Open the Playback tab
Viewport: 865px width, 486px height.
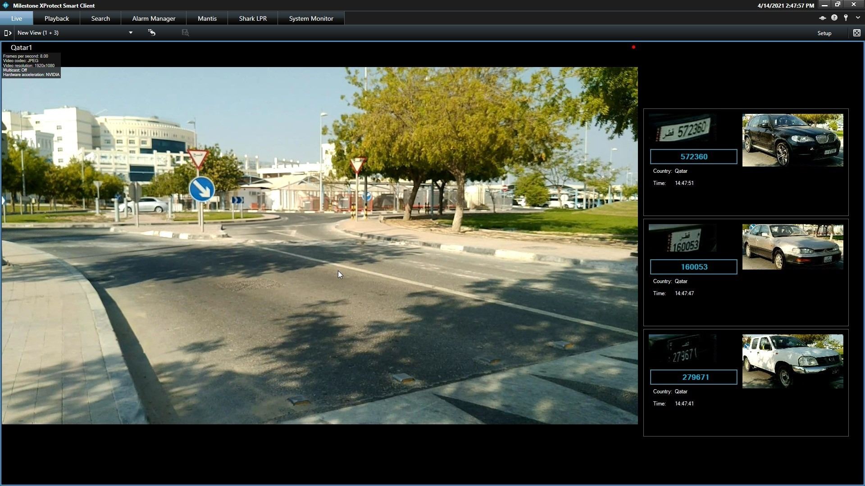[x=57, y=18]
